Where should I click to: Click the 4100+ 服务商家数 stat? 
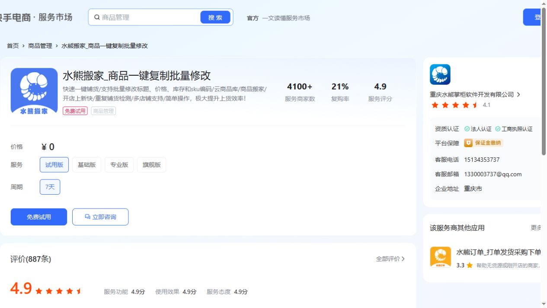pyautogui.click(x=300, y=92)
